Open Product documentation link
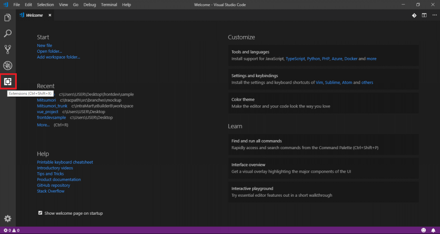The width and height of the screenshot is (440, 234). [59, 180]
